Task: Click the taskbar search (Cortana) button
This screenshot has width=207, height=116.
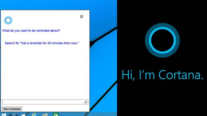Action: coord(13,115)
